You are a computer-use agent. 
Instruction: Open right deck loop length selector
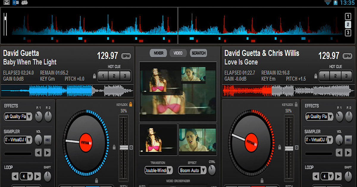328,176
